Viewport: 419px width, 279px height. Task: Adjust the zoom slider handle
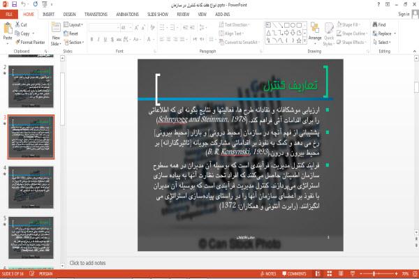(374, 273)
